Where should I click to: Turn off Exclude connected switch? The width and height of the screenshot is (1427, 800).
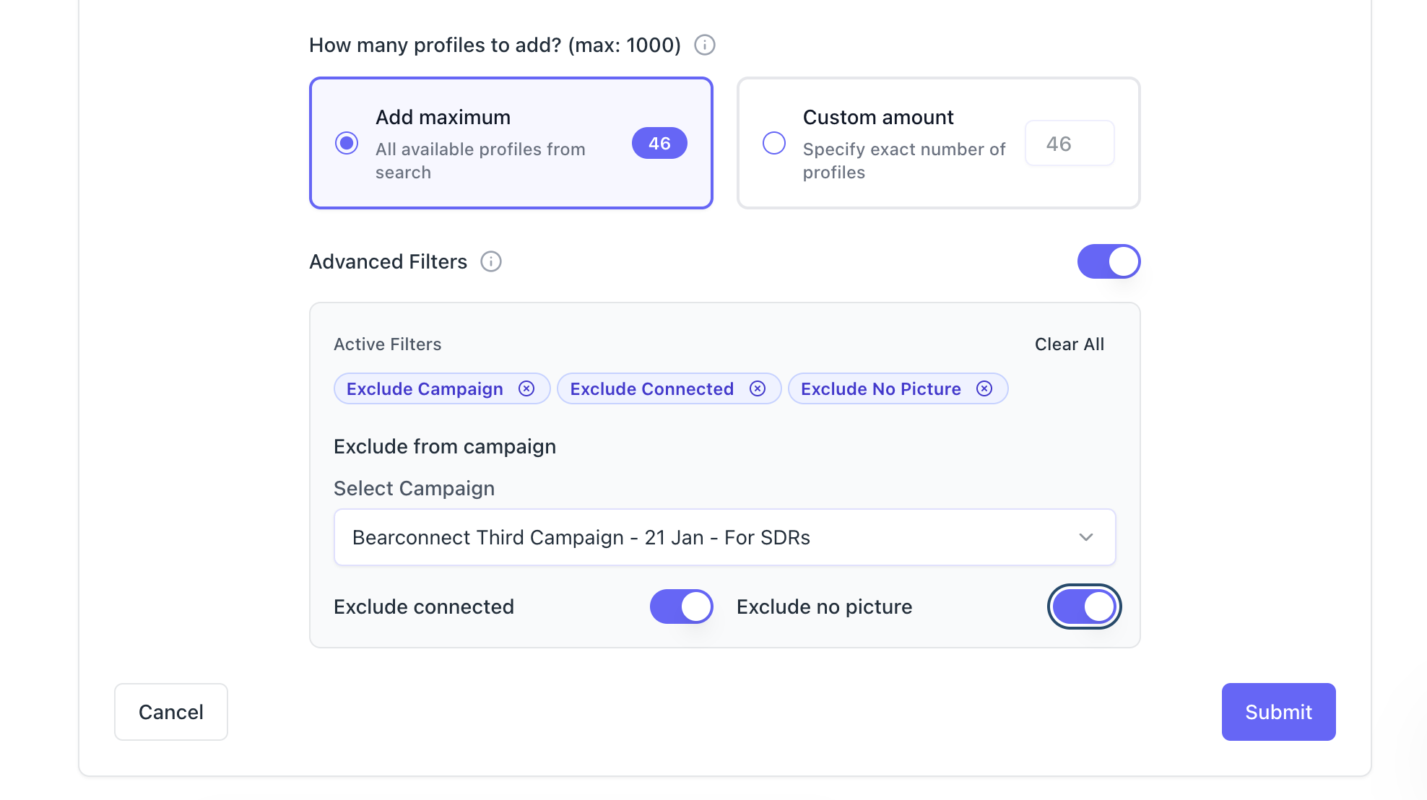tap(681, 606)
